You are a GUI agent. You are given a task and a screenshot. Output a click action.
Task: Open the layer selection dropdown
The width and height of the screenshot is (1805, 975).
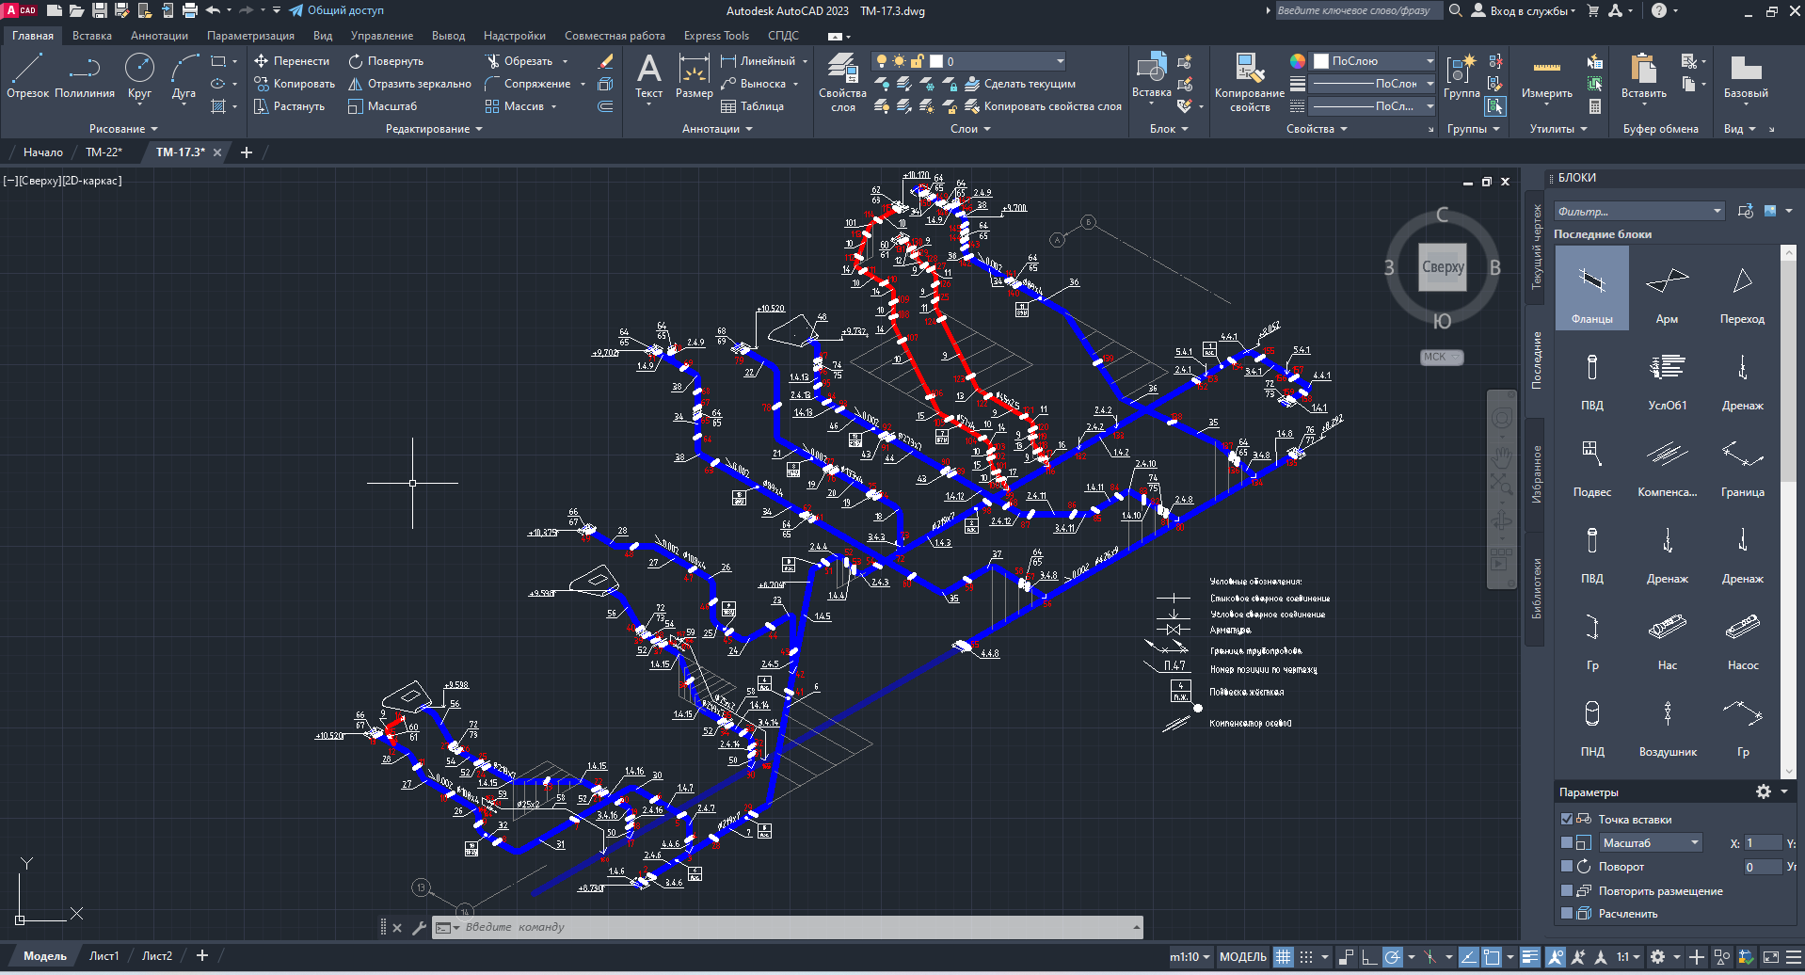click(1060, 61)
